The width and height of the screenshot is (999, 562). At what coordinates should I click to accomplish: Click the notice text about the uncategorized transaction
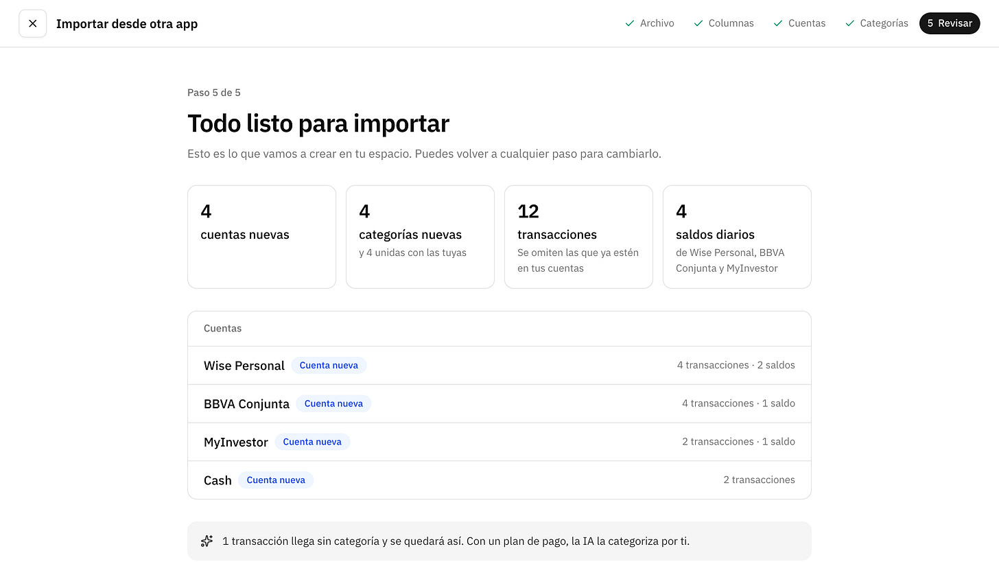click(x=456, y=541)
